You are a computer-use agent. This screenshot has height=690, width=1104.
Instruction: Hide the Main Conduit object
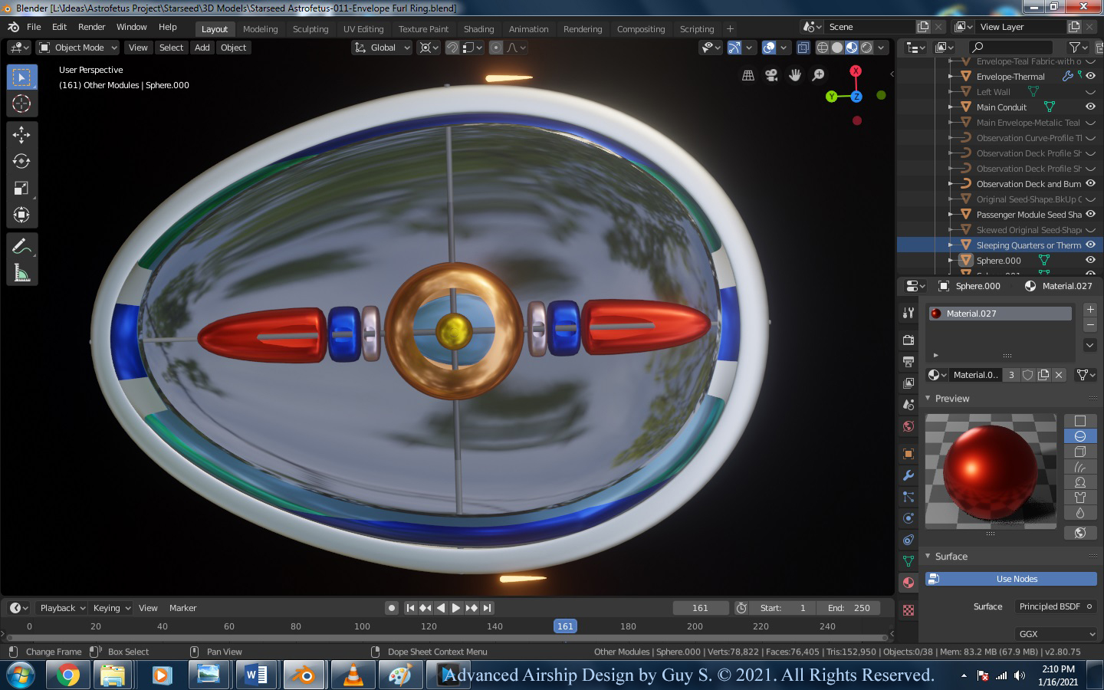(x=1090, y=107)
